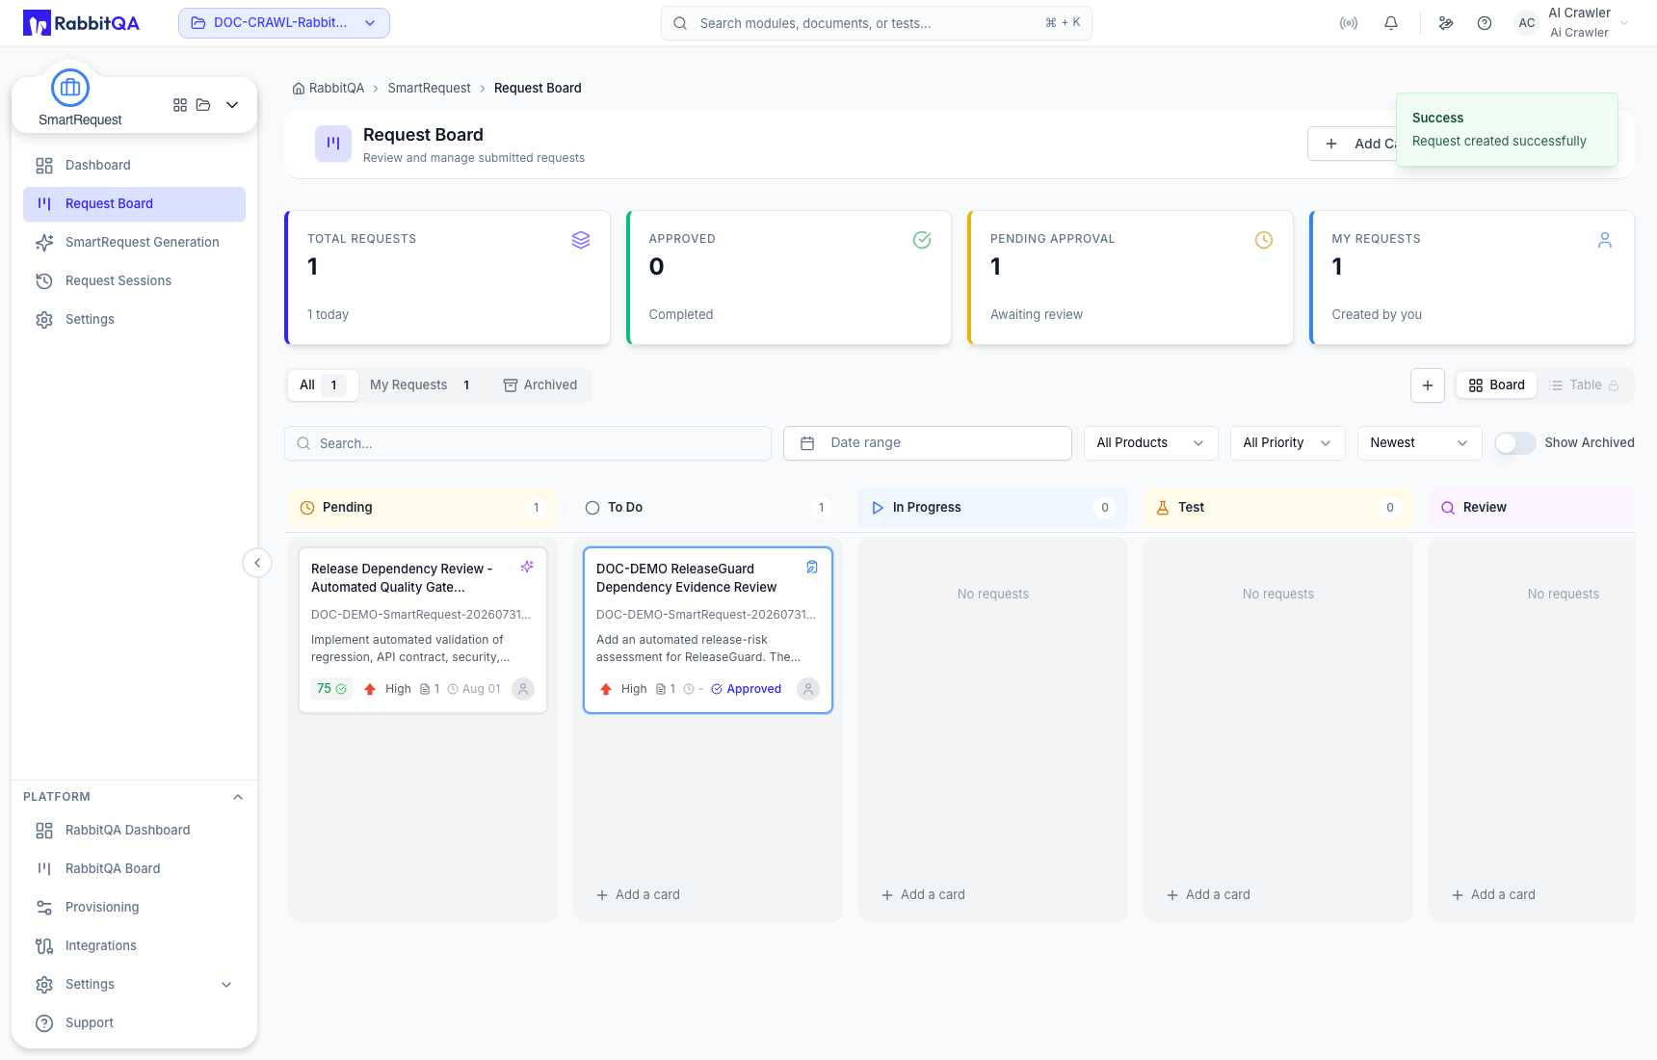Click the Test column flask icon

pyautogui.click(x=1163, y=508)
